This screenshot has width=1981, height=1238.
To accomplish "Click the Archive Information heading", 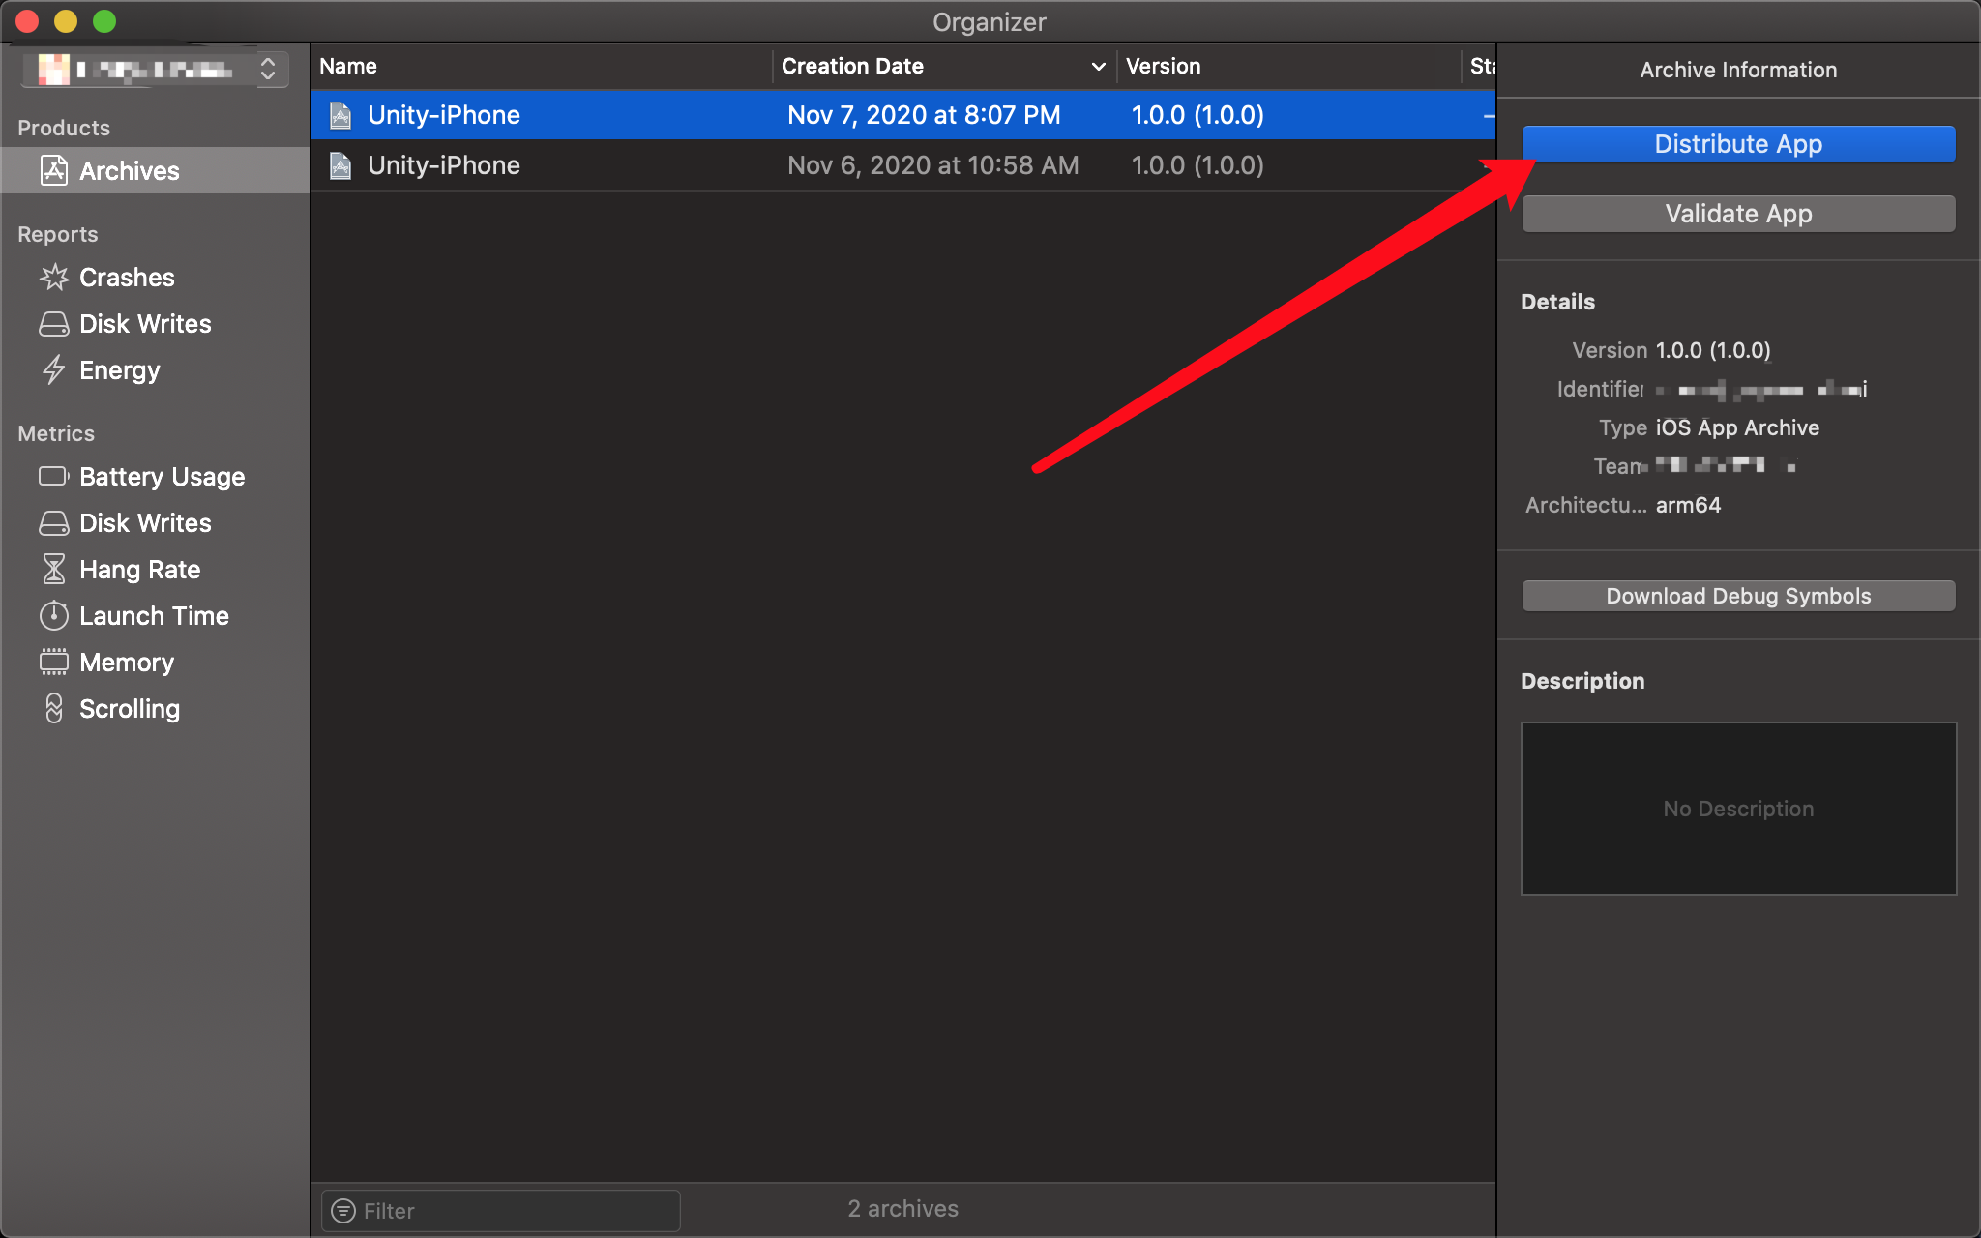I will [x=1738, y=70].
